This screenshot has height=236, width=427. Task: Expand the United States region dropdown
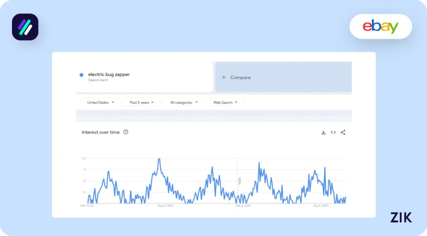[100, 103]
